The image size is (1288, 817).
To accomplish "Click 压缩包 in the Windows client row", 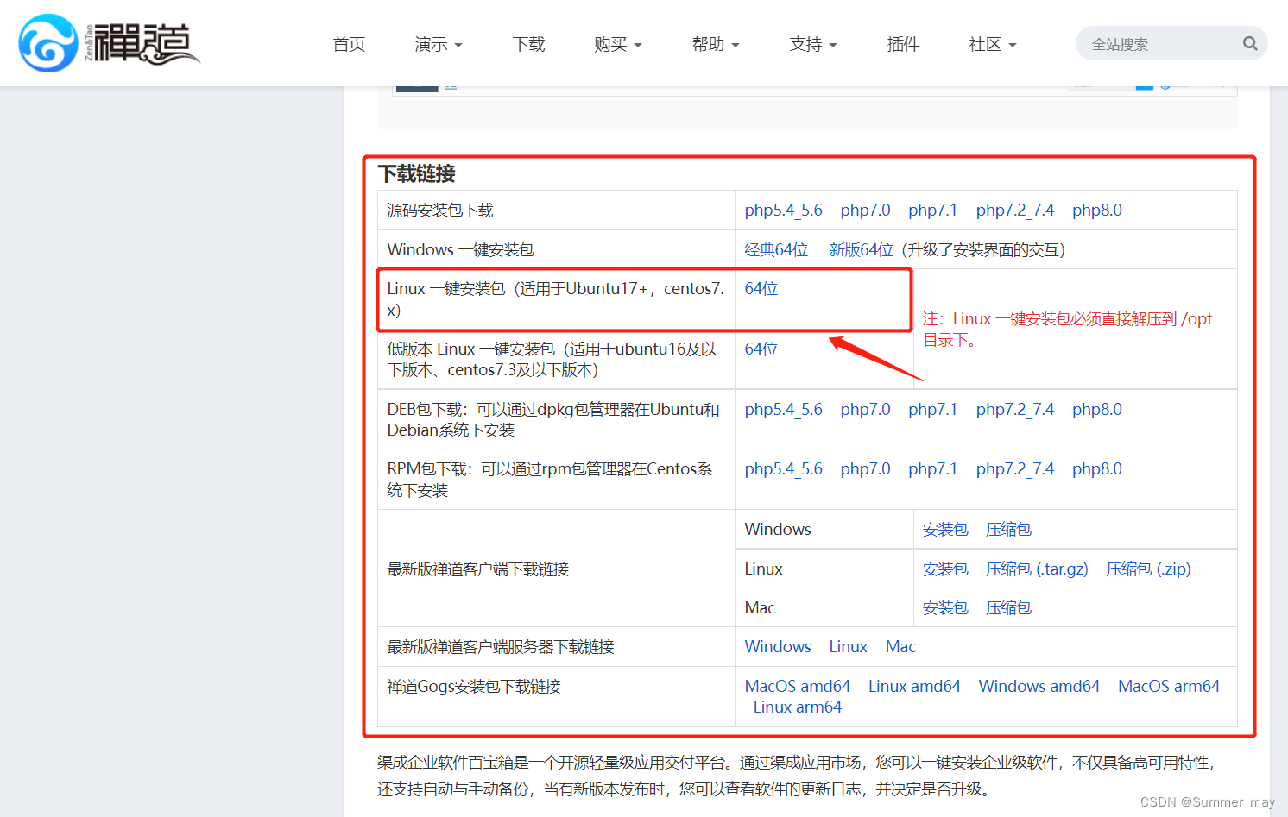I will pyautogui.click(x=1008, y=530).
